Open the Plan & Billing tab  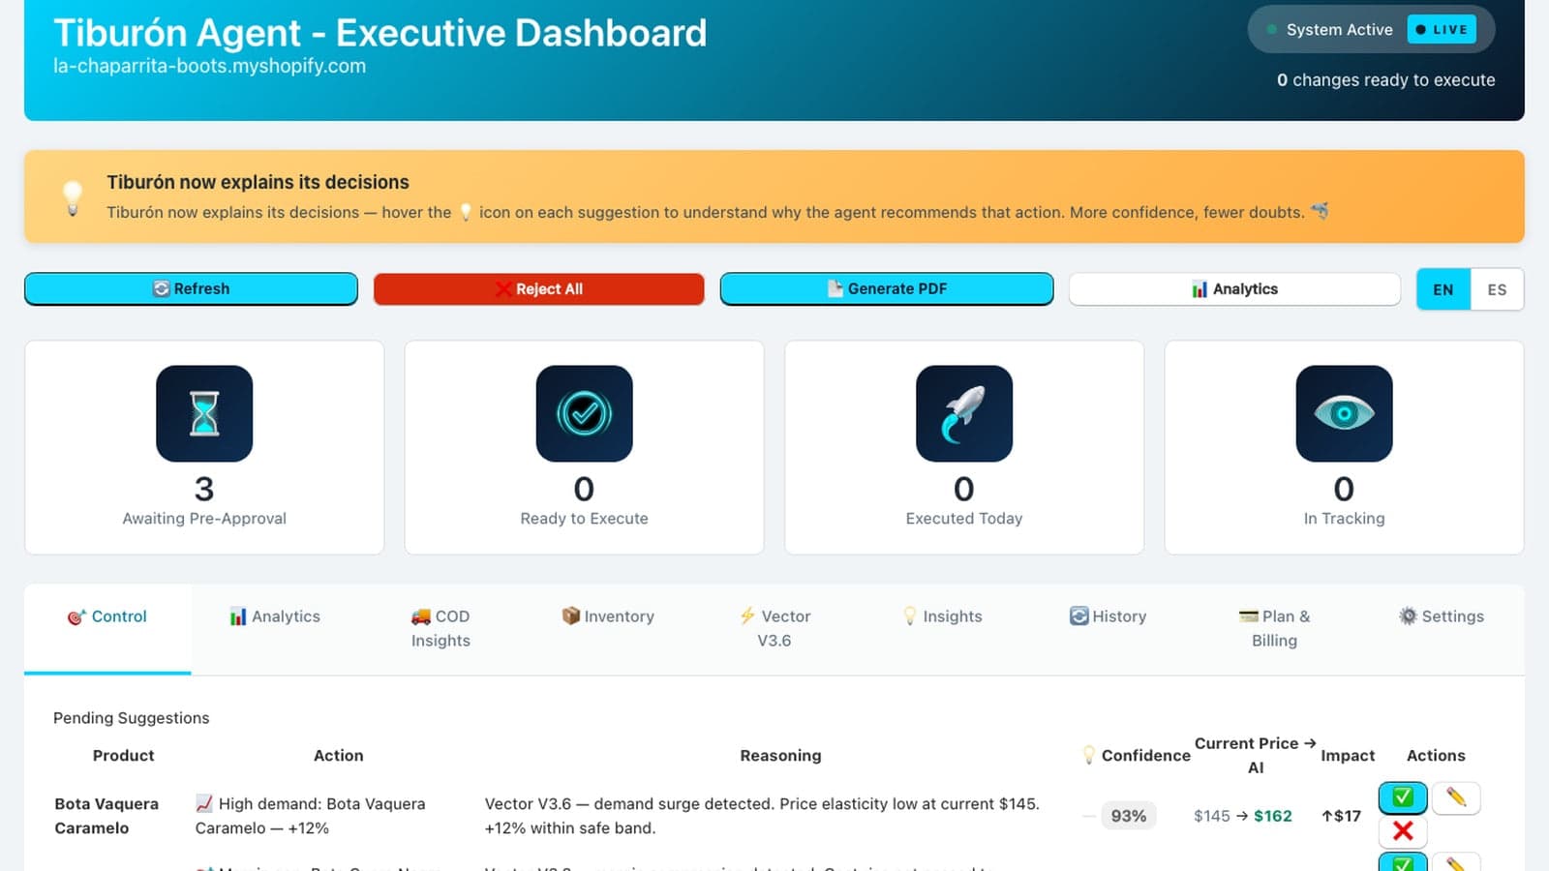pyautogui.click(x=1274, y=628)
